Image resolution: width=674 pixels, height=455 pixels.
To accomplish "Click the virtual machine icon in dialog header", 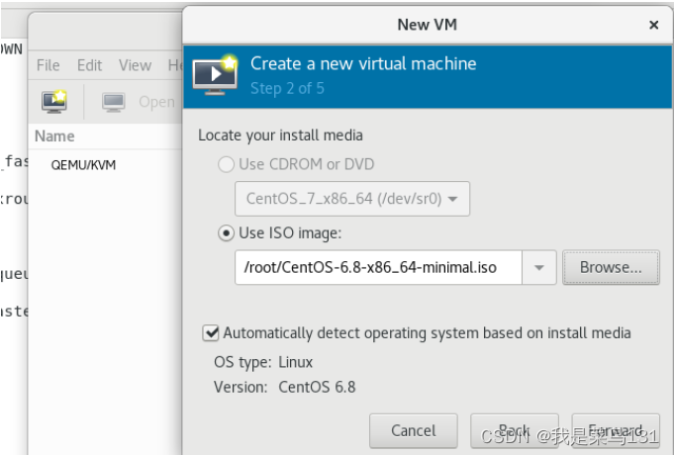I will (216, 75).
